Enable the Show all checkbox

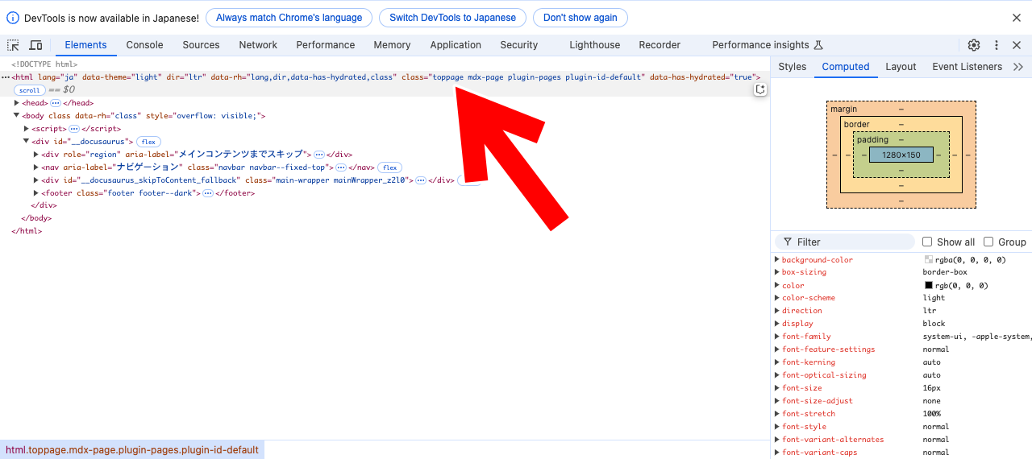[927, 242]
